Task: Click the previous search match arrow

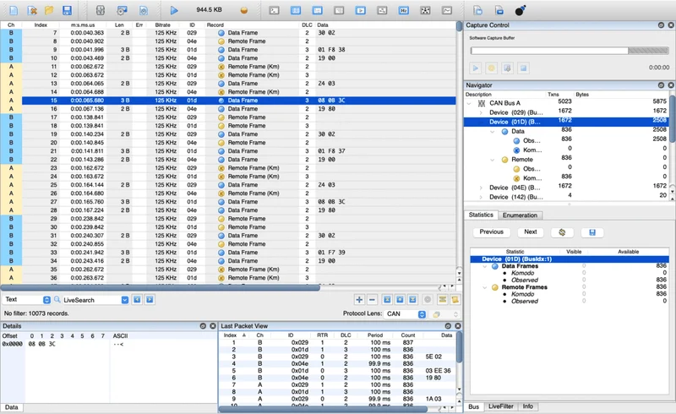Action: 137,300
